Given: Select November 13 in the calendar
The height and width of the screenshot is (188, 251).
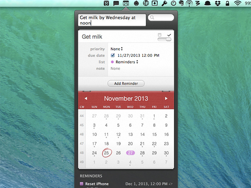Looking at the screenshot, I should tap(130, 134).
